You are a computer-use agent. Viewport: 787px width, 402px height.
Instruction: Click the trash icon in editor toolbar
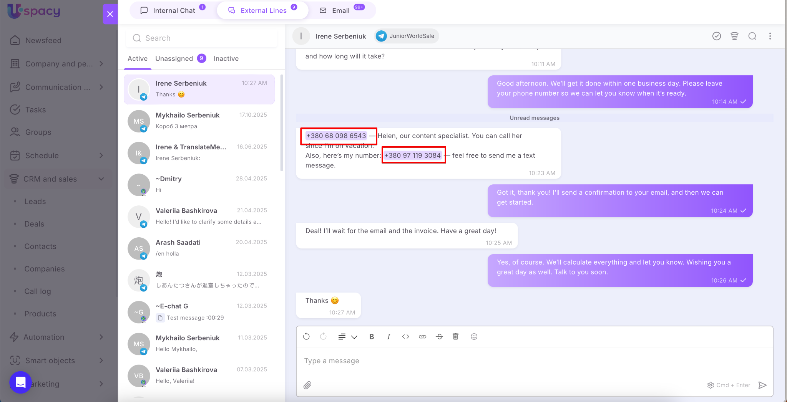(455, 337)
